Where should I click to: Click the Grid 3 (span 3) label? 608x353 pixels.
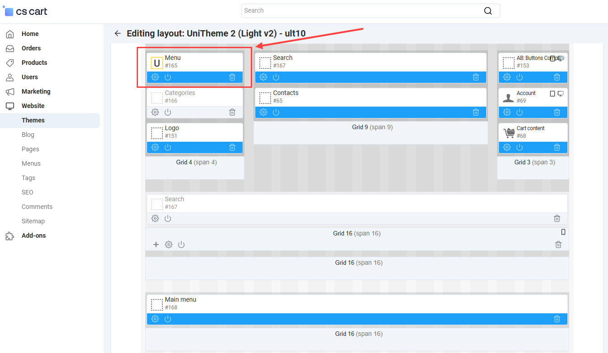pos(535,162)
